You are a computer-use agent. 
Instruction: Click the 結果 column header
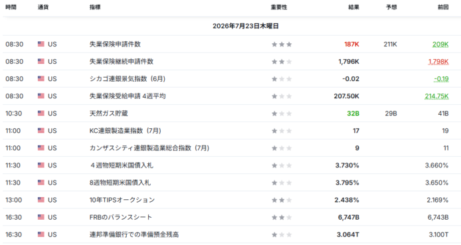click(353, 7)
